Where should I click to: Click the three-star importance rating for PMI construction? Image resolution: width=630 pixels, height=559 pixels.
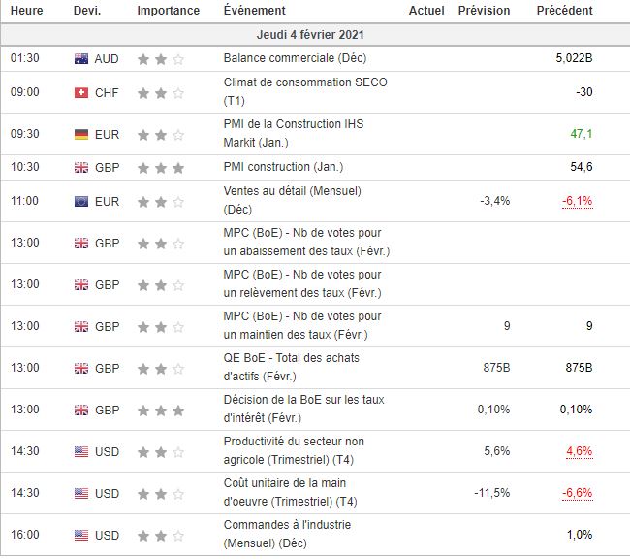(x=161, y=167)
